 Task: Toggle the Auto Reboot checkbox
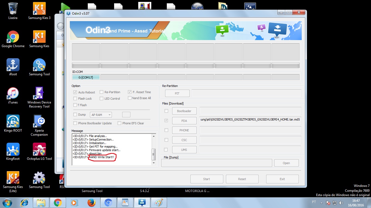(75, 92)
